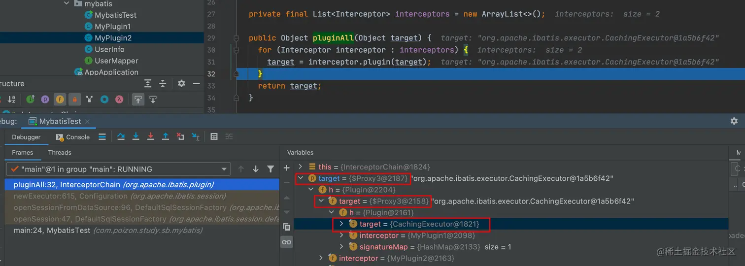Toggle Show Lambdas pink icon
745x266 pixels.
(x=119, y=99)
